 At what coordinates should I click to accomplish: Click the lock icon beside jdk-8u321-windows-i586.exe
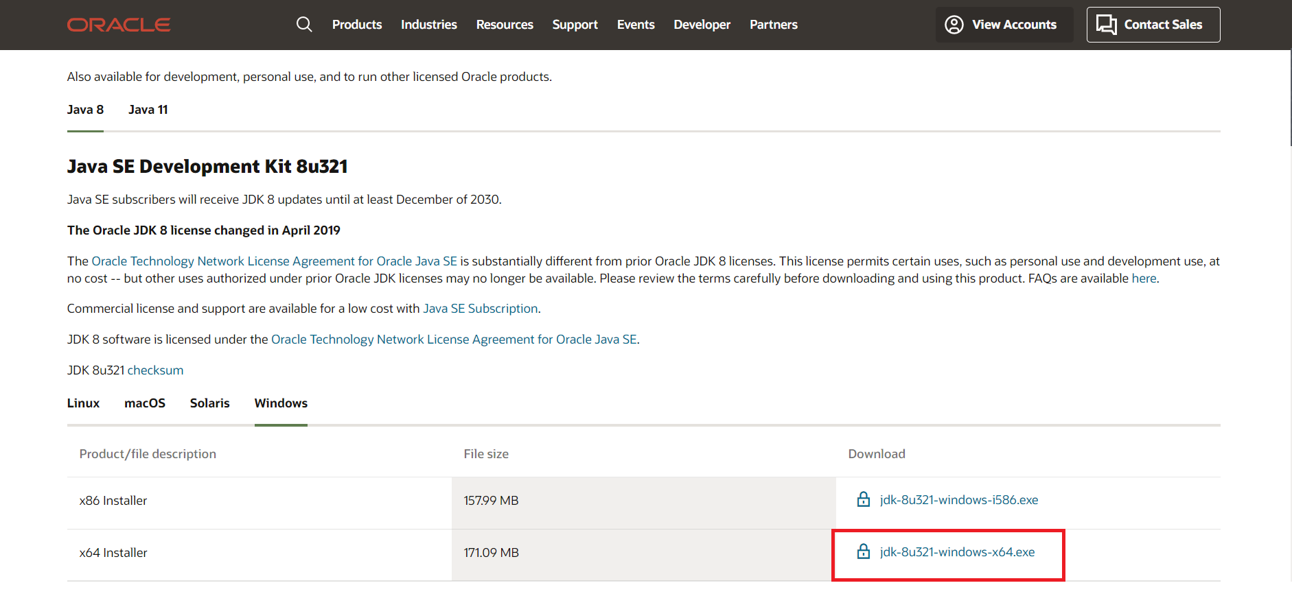[x=864, y=499]
